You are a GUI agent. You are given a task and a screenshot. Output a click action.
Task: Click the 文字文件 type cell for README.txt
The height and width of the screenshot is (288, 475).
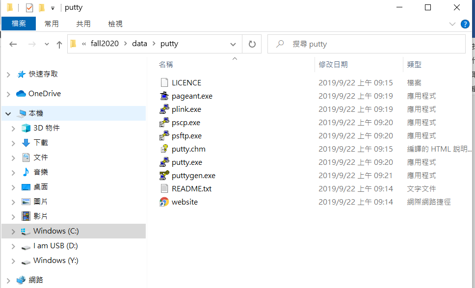coord(422,189)
